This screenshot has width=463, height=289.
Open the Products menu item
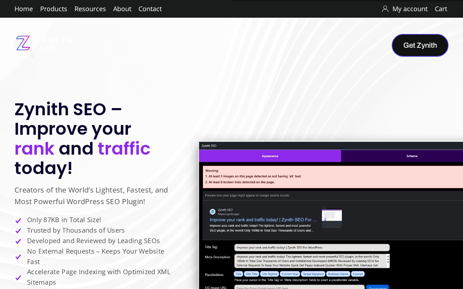(54, 9)
